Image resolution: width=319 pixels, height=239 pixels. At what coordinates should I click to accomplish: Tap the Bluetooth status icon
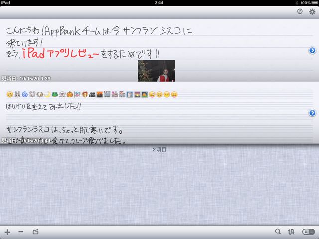(297, 3)
